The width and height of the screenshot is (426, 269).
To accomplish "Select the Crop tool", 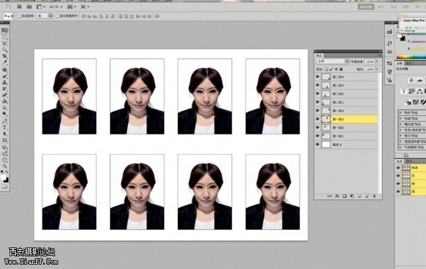I will click(x=4, y=56).
